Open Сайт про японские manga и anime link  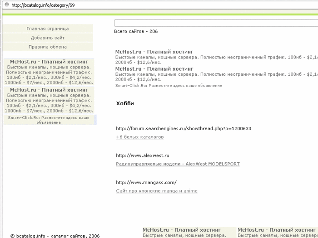point(157,191)
